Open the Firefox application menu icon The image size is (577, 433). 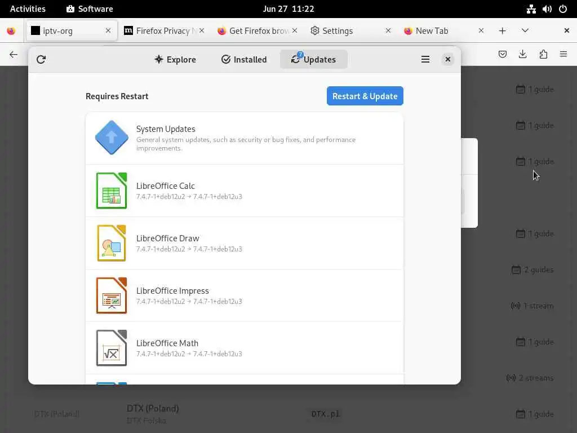click(563, 55)
